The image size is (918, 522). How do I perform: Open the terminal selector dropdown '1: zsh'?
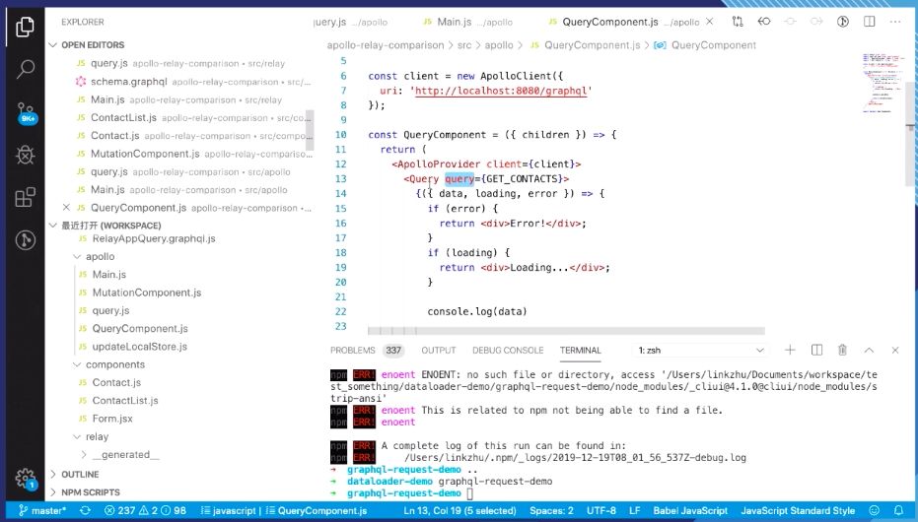700,350
